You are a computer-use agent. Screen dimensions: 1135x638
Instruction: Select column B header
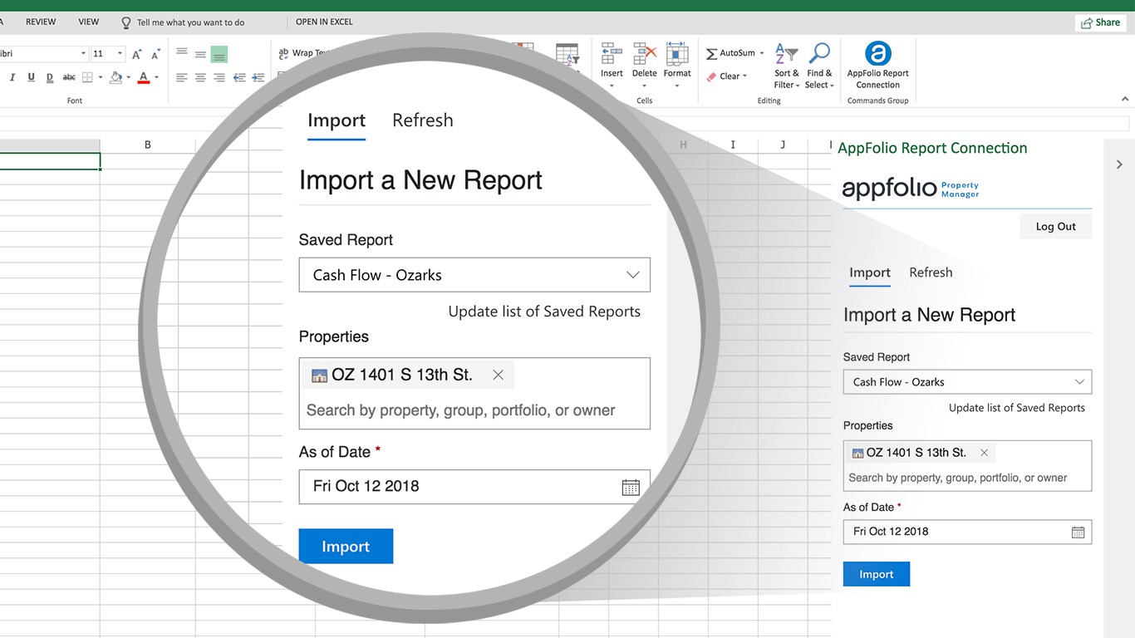(148, 145)
